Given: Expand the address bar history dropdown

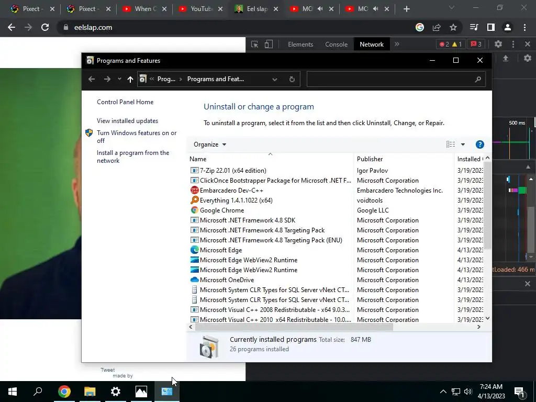Looking at the screenshot, I should coord(274,79).
